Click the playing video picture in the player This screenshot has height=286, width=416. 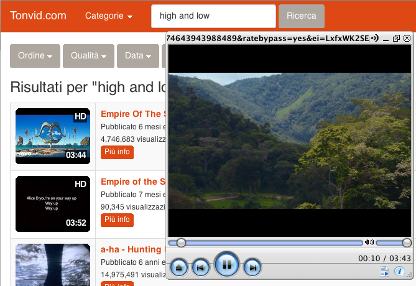point(289,141)
